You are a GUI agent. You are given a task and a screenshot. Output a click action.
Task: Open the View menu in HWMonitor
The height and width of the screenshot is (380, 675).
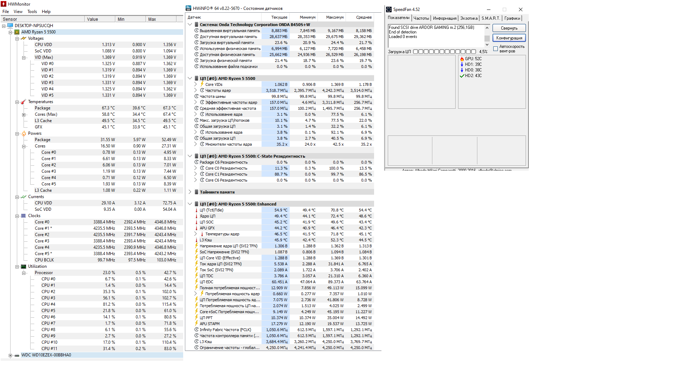tap(18, 12)
